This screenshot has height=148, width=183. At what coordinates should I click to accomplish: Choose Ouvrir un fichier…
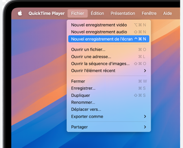[x=109, y=50]
